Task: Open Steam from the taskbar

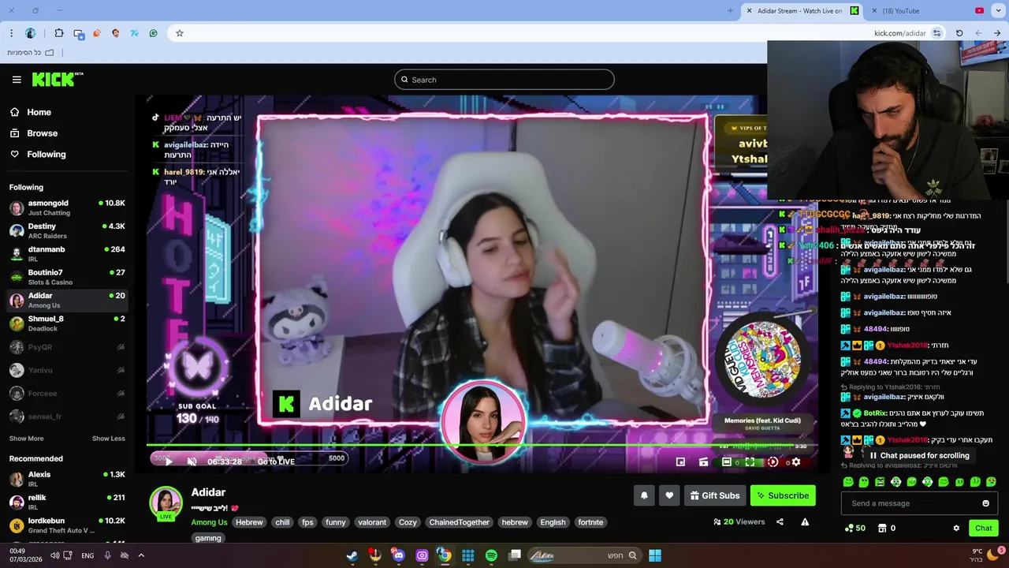Action: point(352,555)
